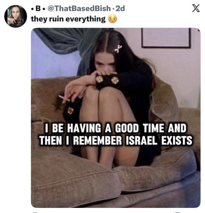
Task: Select the "they ruin everything" post text
Action: pos(68,19)
